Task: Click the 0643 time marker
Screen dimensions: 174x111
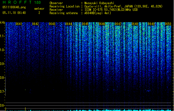Action: 52,24
